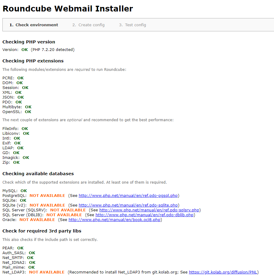Click the FileInfo: OK line
The width and height of the screenshot is (274, 278).
coord(15,128)
